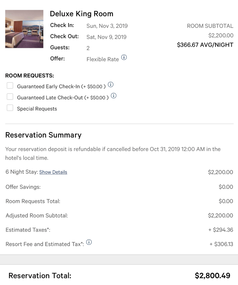The width and height of the screenshot is (238, 285).
Task: Click the Flexible Rate offer text
Action: point(103,59)
